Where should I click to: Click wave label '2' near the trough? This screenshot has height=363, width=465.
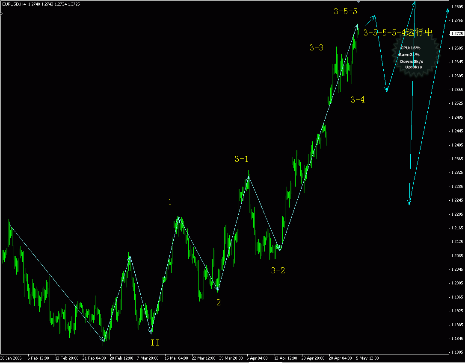(x=219, y=302)
